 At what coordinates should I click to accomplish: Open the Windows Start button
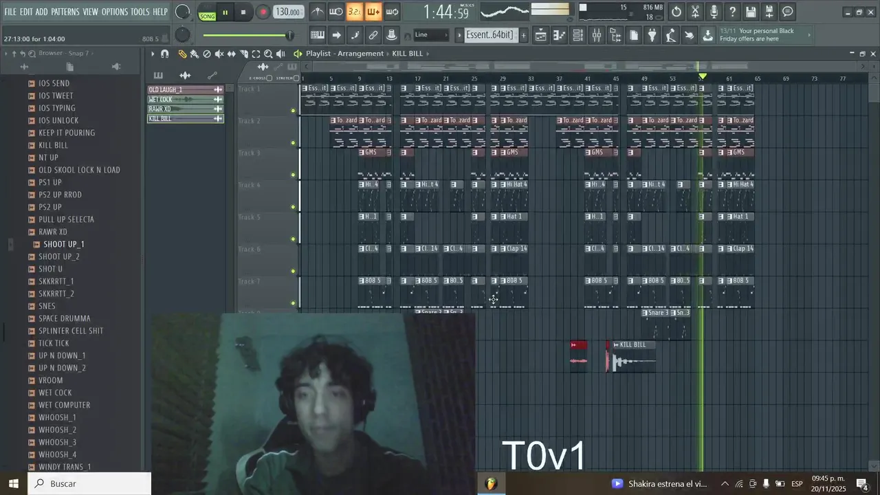[13, 483]
